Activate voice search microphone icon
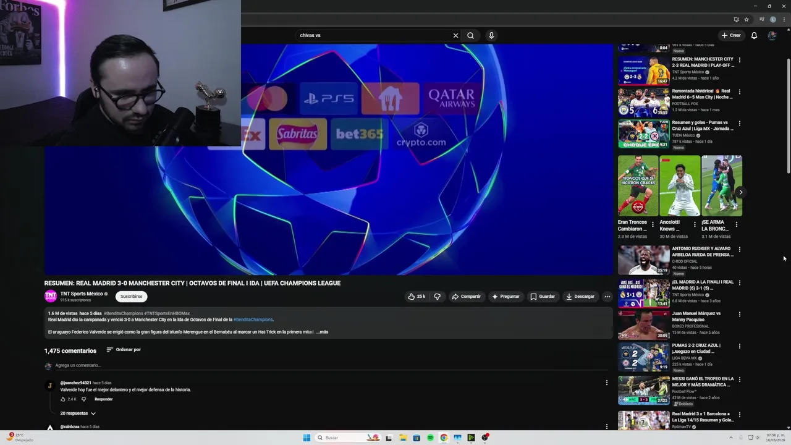Screen dimensions: 791x445 (491, 35)
